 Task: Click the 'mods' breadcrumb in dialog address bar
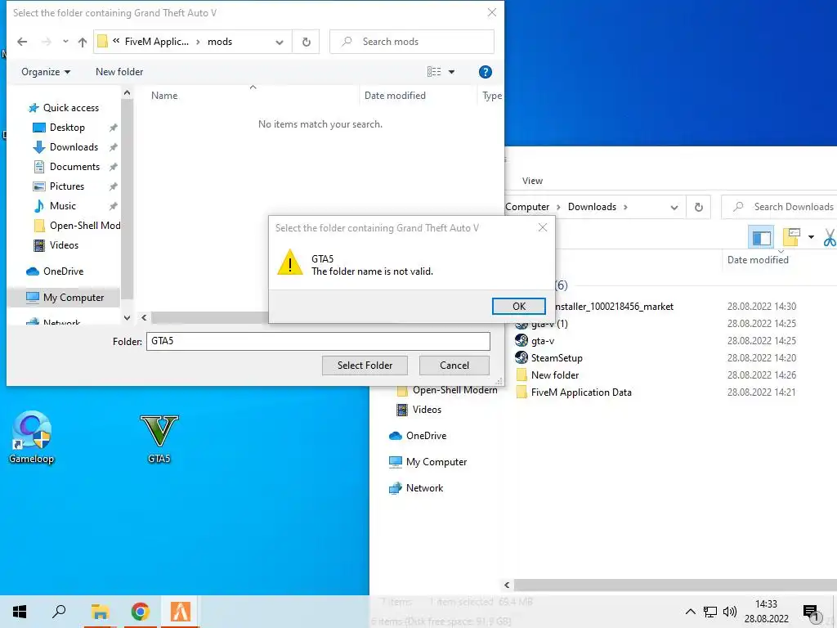pyautogui.click(x=219, y=42)
